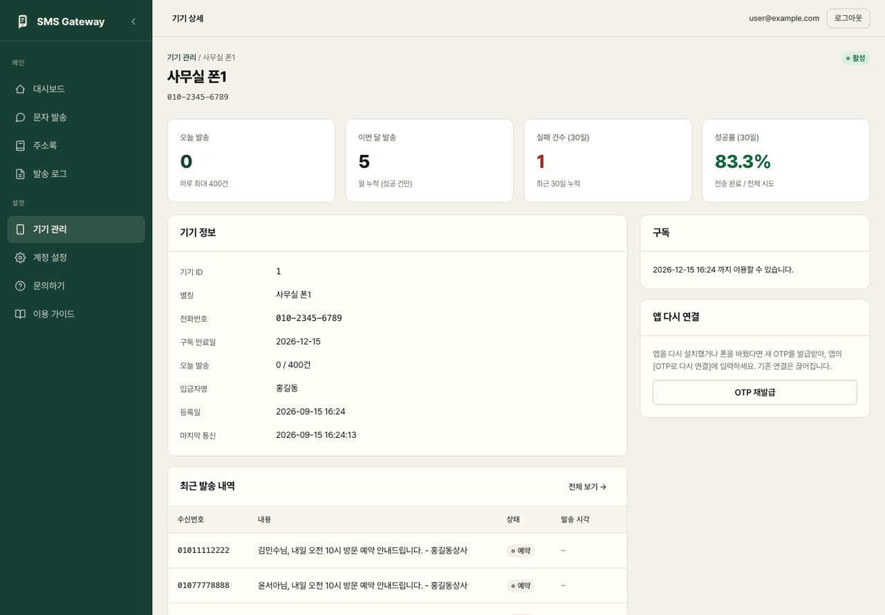
Task: Click the 기기 관리 phone icon
Action: click(20, 230)
